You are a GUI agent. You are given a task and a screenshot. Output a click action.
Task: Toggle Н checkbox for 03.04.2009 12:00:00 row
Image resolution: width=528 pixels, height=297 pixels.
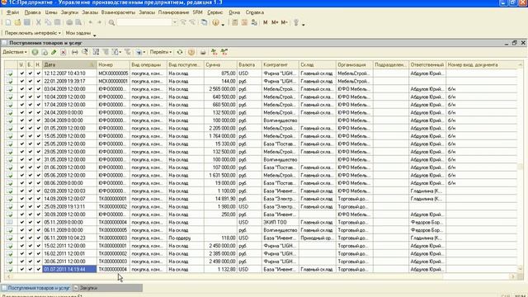pyautogui.click(x=39, y=89)
